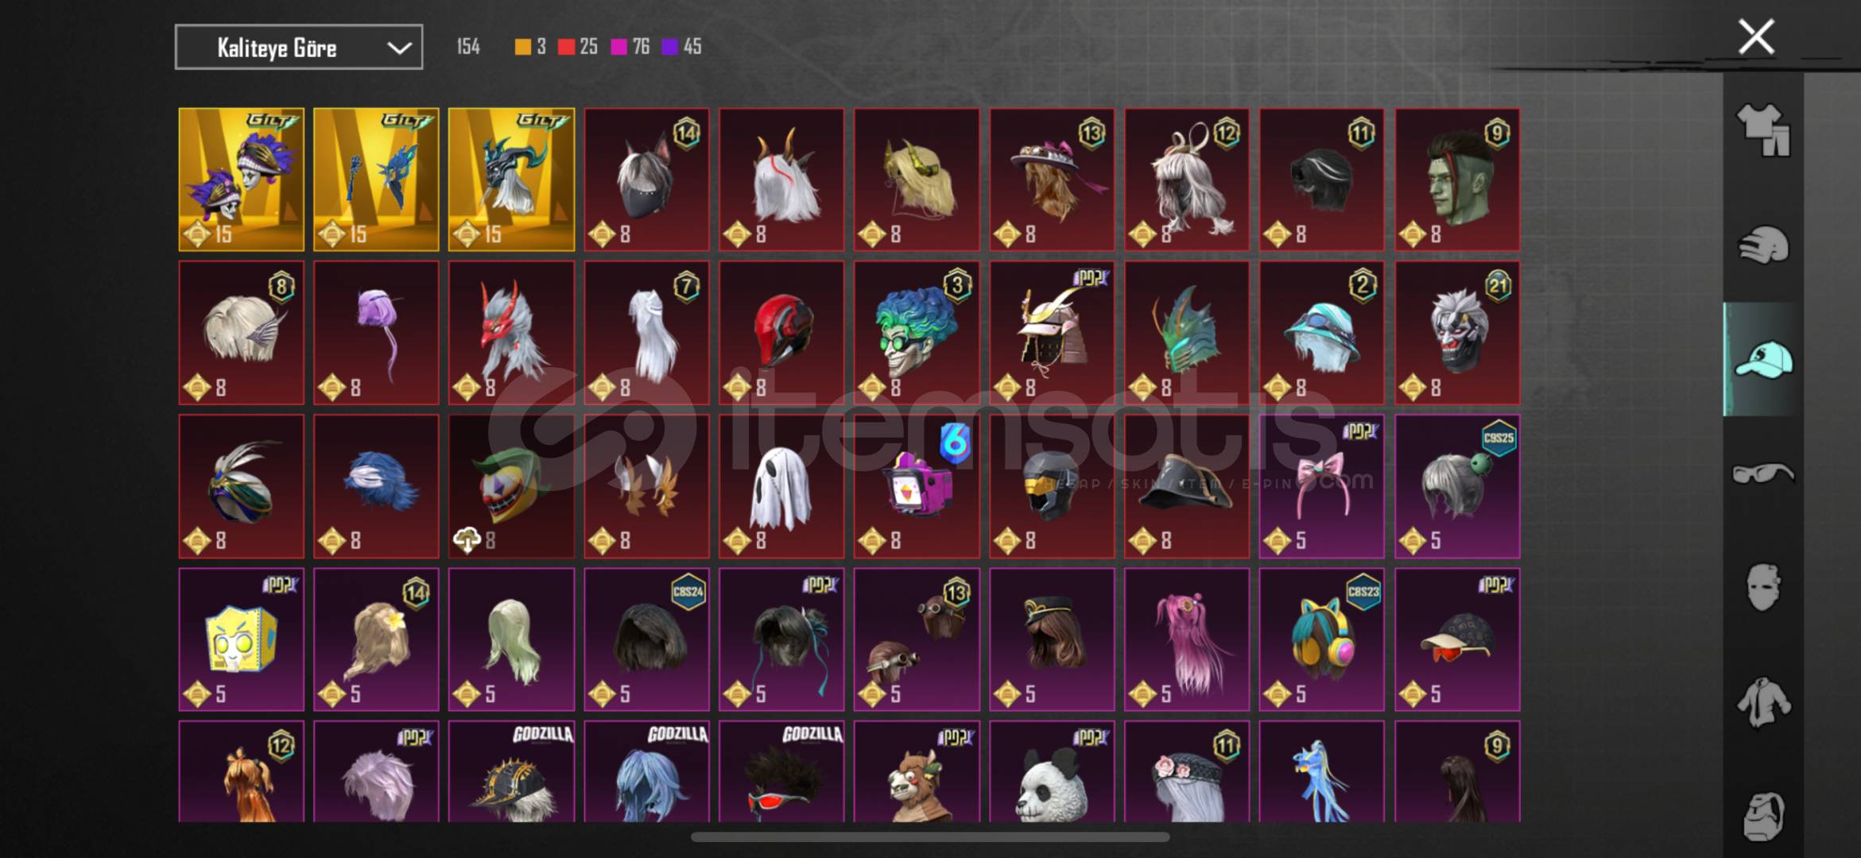Filter by red quality count 25

578,47
